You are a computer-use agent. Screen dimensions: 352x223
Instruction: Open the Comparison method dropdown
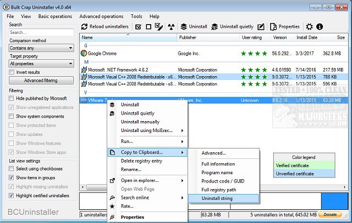[41, 48]
